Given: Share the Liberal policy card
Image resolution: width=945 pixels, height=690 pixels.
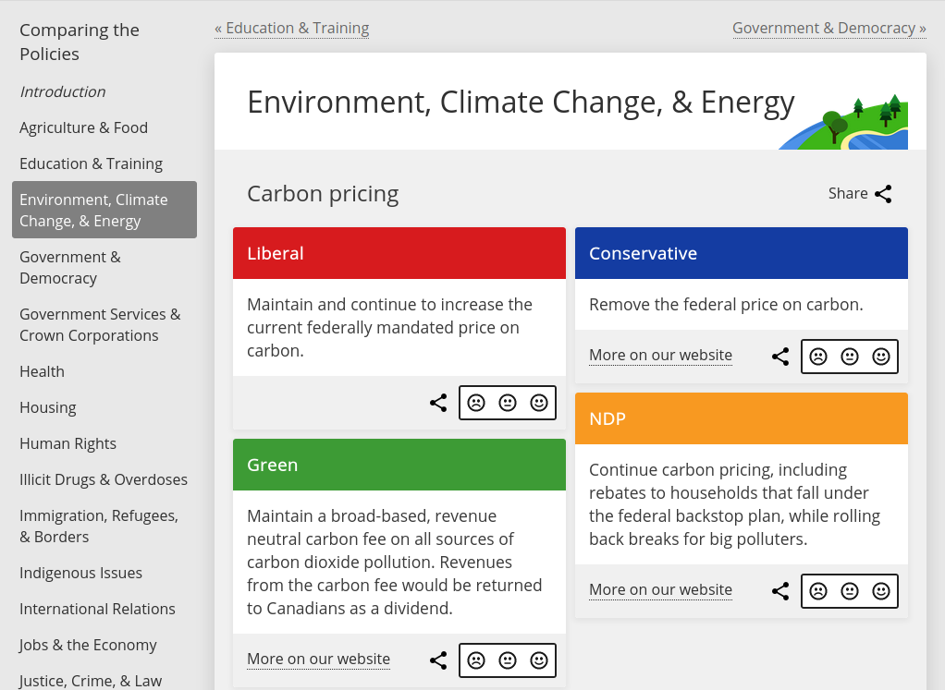Looking at the screenshot, I should pos(438,402).
